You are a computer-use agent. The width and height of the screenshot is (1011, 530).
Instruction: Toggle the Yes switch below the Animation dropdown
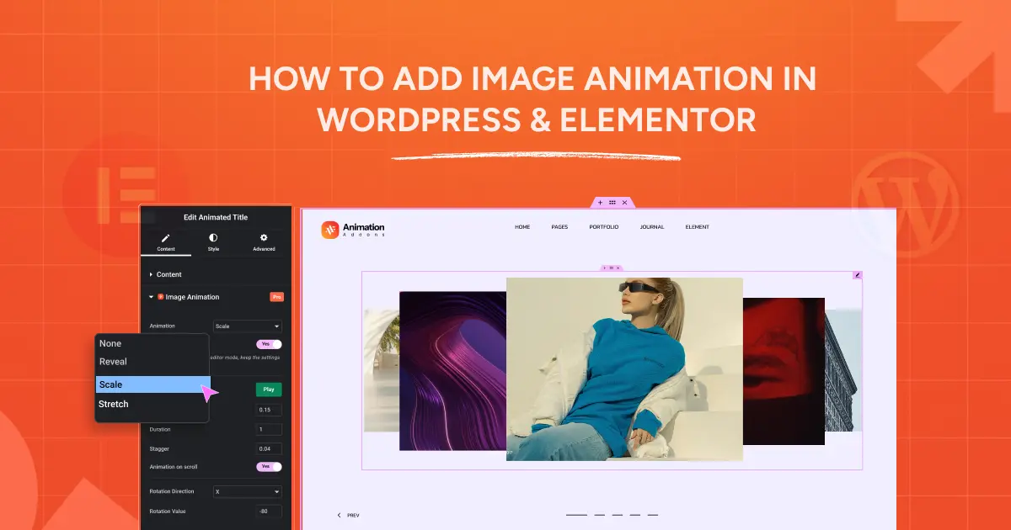[x=270, y=344]
